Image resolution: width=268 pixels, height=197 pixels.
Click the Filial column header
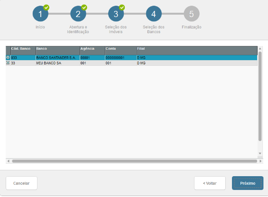point(197,51)
